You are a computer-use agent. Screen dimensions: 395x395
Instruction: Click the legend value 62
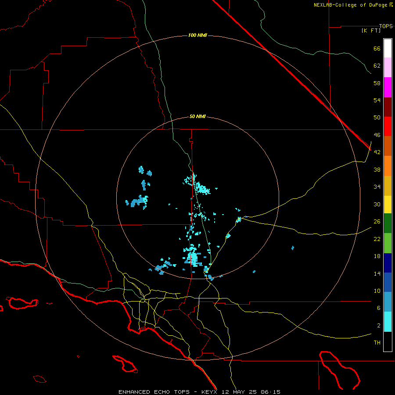[x=377, y=66]
